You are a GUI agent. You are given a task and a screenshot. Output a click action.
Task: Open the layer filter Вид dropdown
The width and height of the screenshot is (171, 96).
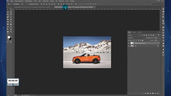coord(134,35)
